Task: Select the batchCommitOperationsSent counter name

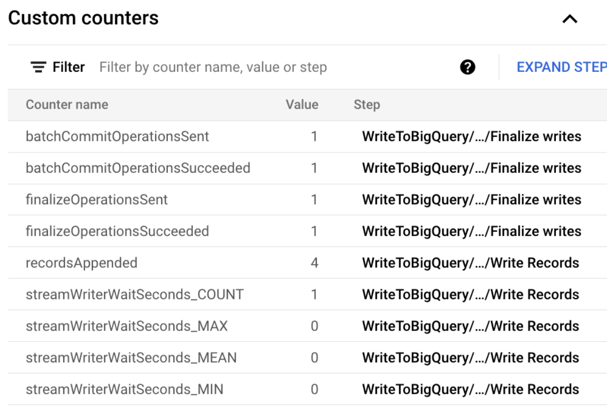Action: click(x=117, y=136)
